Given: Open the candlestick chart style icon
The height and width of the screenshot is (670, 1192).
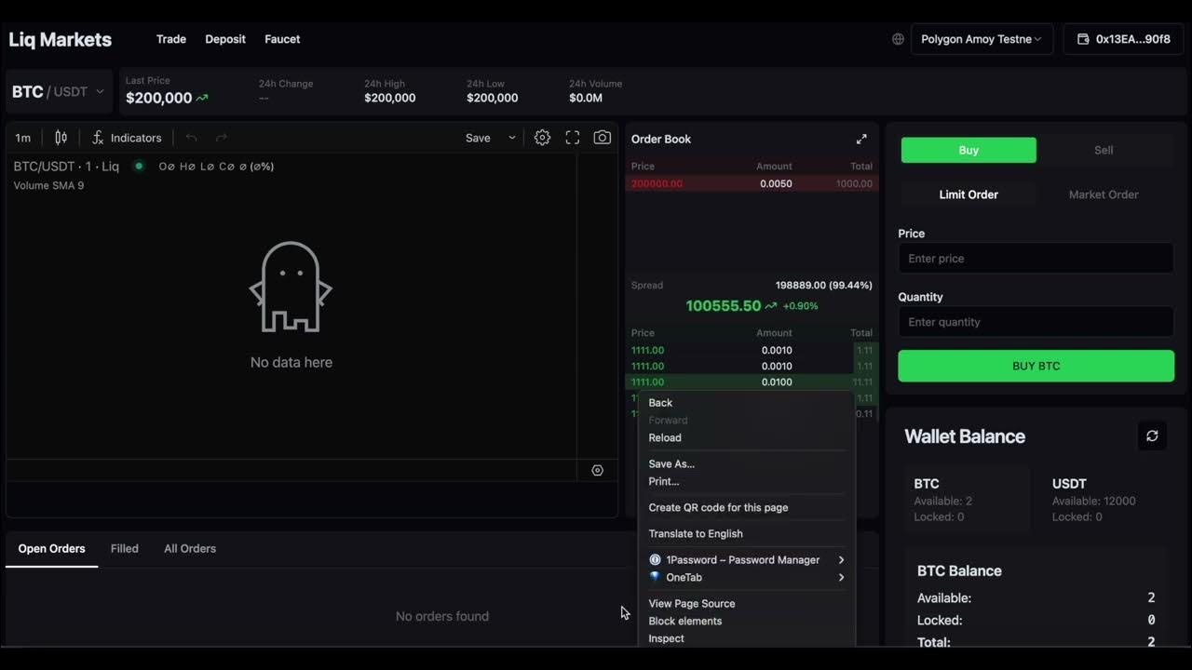Looking at the screenshot, I should pos(61,137).
